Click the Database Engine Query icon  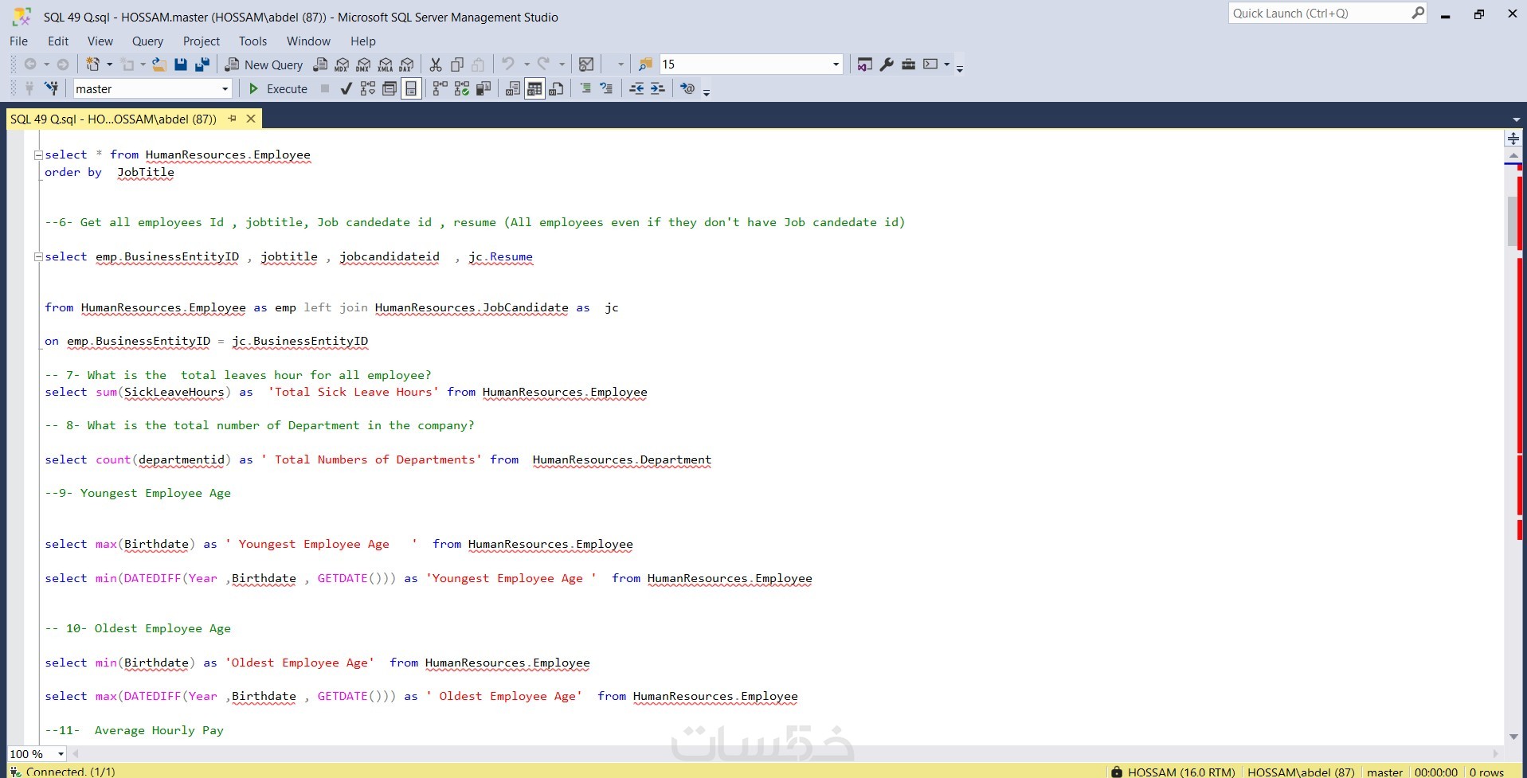click(320, 65)
